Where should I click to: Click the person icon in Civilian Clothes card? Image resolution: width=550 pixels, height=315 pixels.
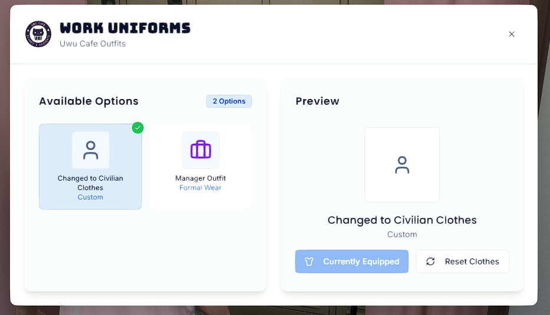[x=91, y=150]
